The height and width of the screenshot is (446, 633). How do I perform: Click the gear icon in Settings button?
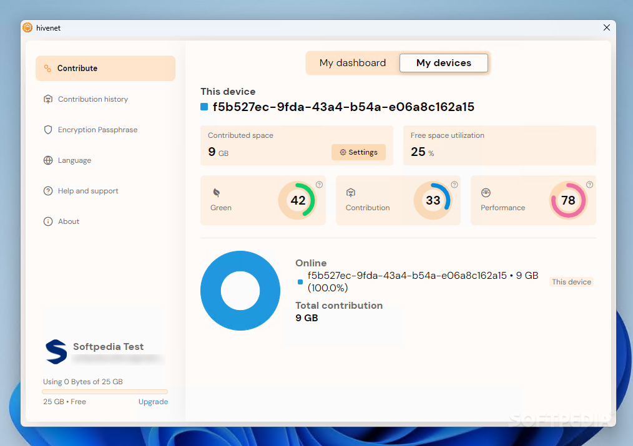point(343,152)
